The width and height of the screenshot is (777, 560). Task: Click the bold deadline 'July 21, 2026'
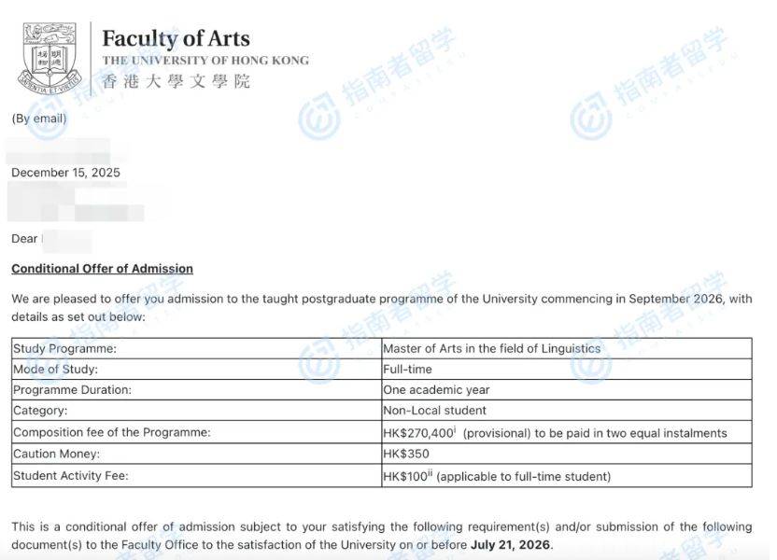click(512, 544)
